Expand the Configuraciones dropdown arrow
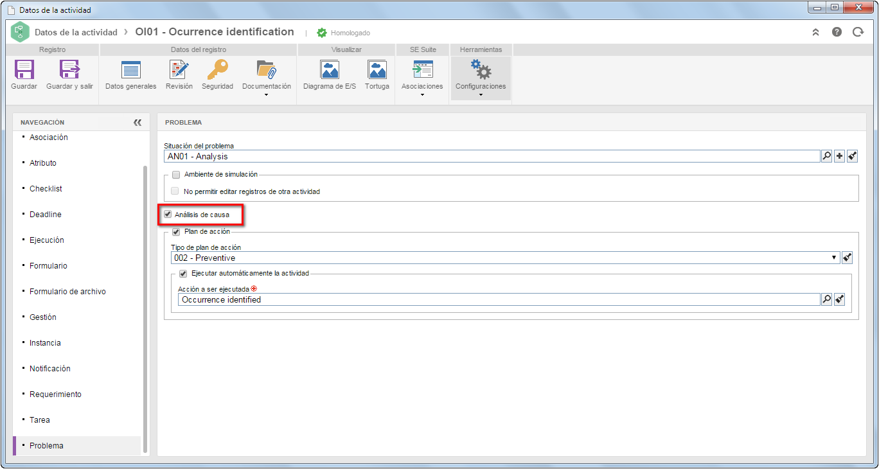This screenshot has height=469, width=879. (x=481, y=95)
